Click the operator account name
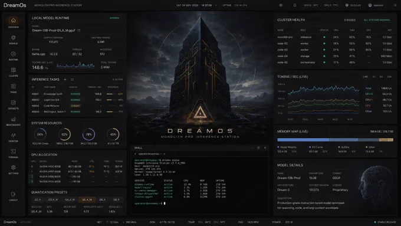The image size is (401, 226). click(x=378, y=5)
